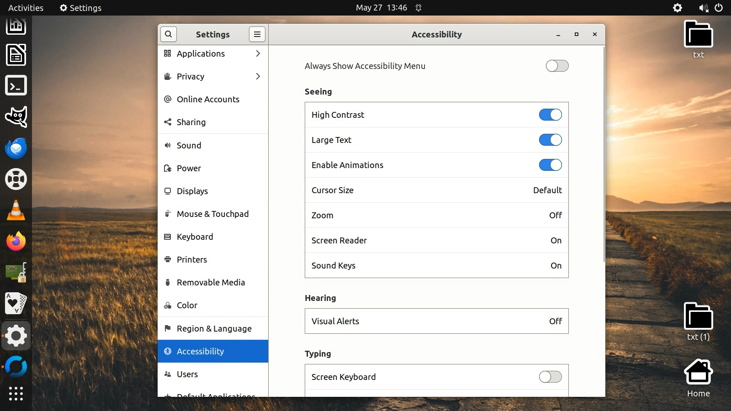Open the Screen Reader settings row
This screenshot has height=411, width=731.
[436, 240]
